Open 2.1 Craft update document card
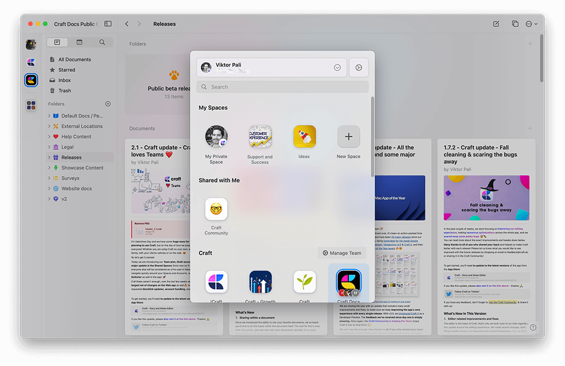Viewport: 565px width, 366px height. [158, 237]
